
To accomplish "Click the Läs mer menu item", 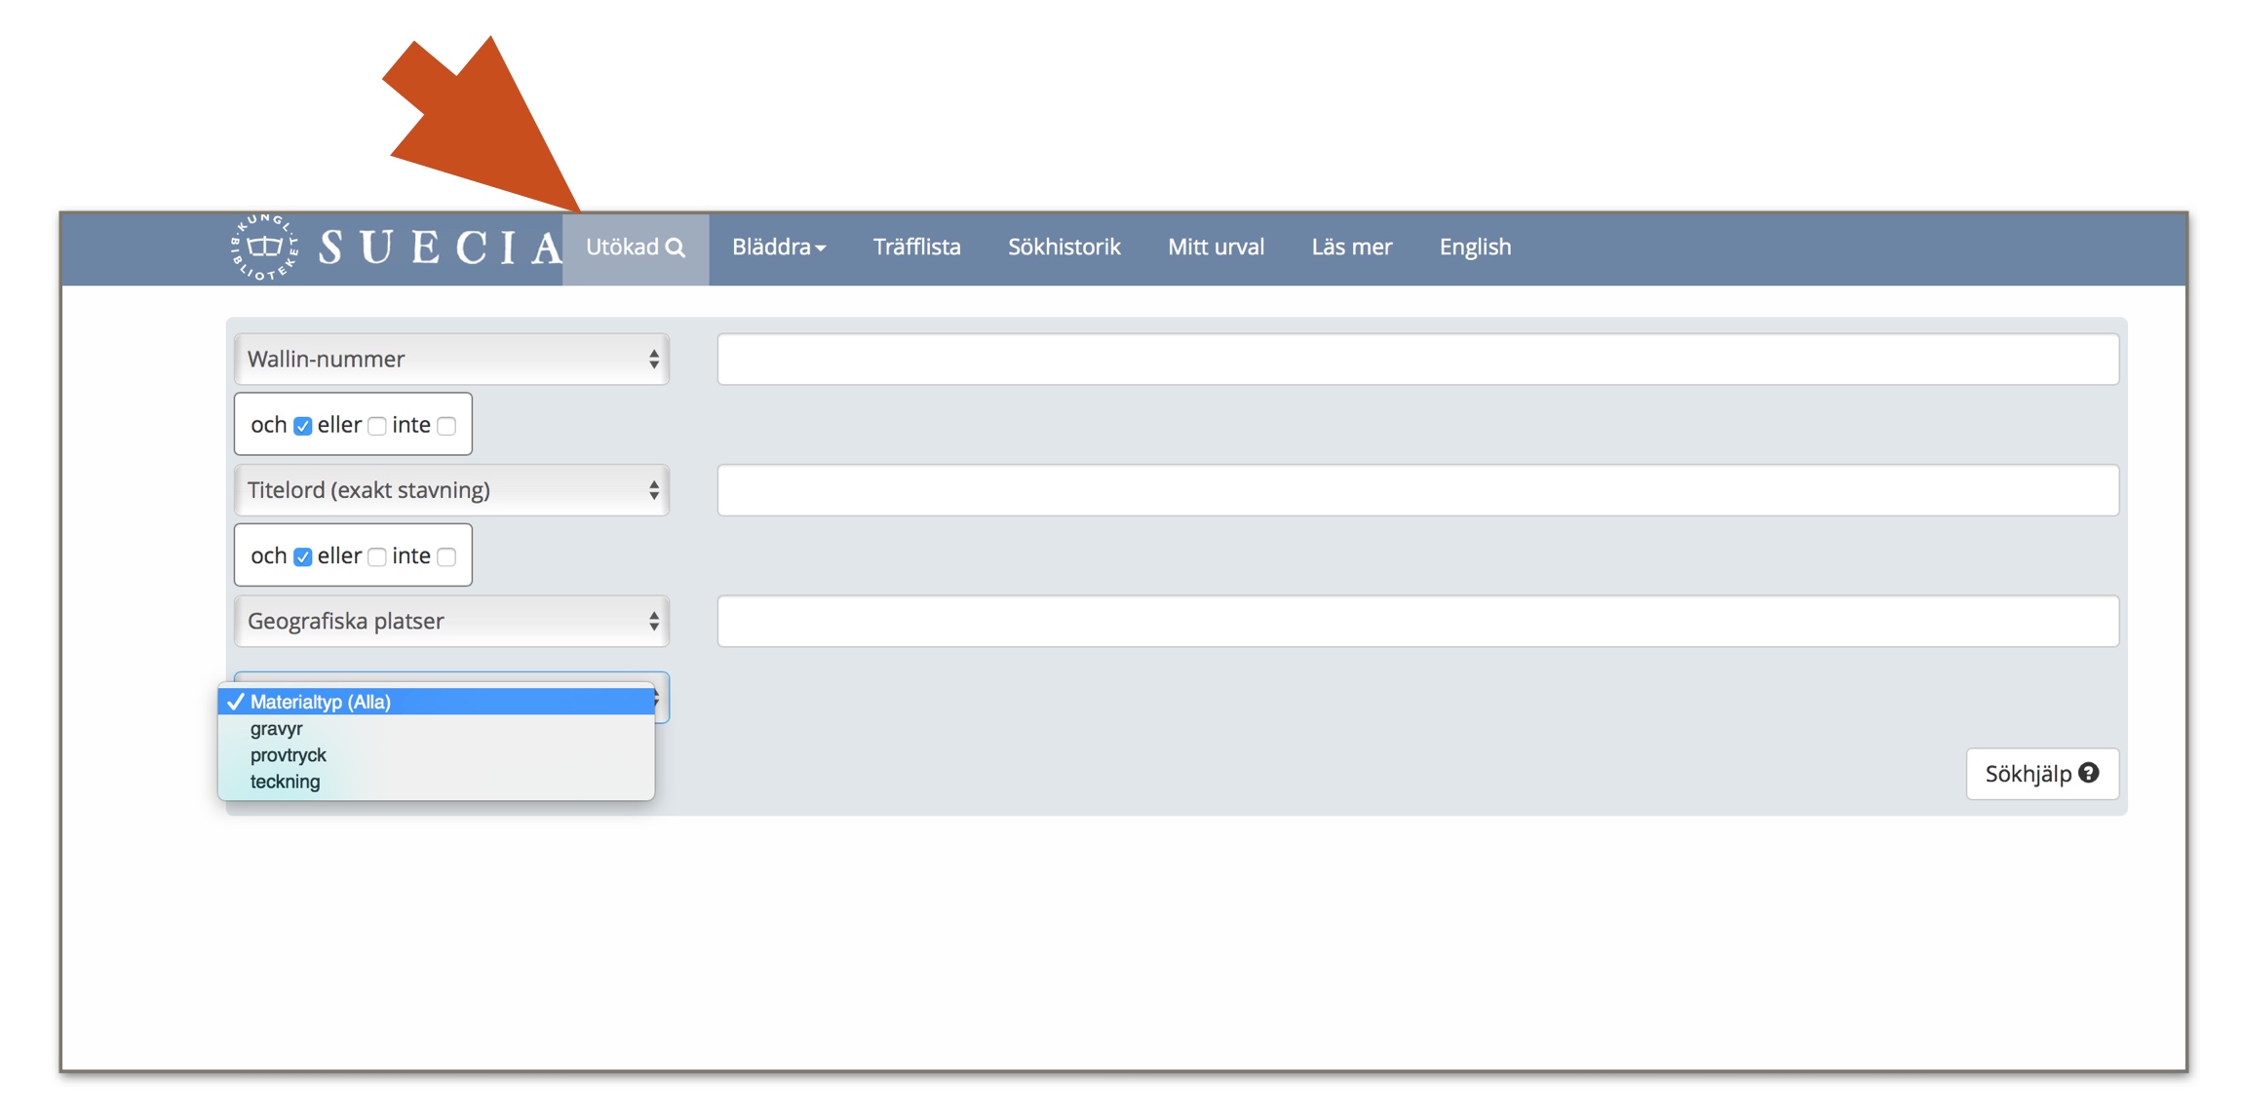I will point(1356,246).
